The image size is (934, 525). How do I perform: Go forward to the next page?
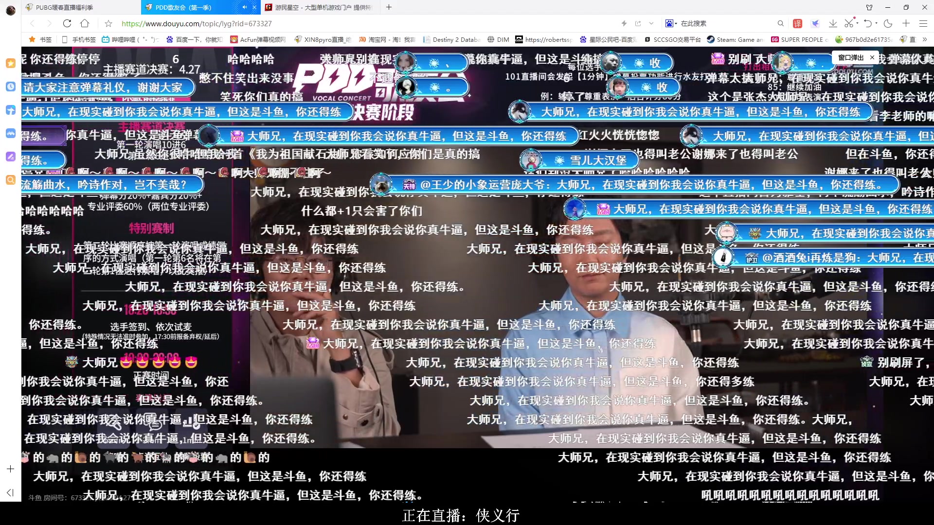click(x=49, y=23)
